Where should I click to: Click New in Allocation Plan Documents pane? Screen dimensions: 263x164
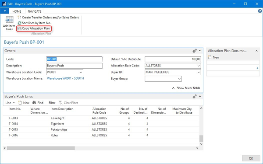pyautogui.click(x=213, y=57)
